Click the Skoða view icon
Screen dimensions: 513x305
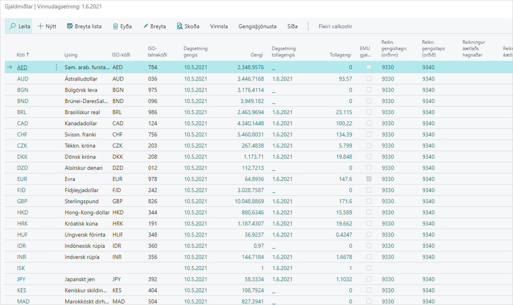click(180, 26)
